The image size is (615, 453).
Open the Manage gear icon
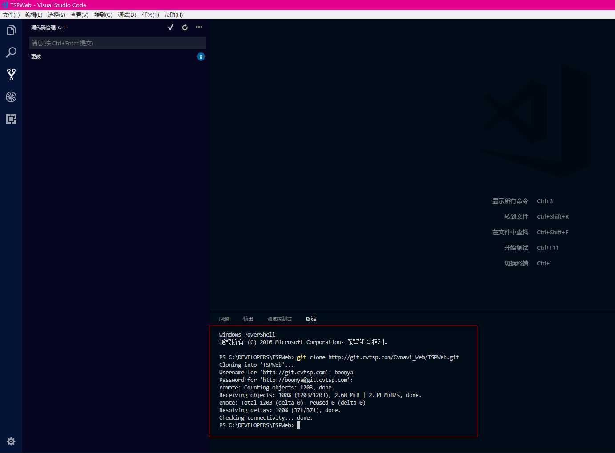tap(11, 441)
